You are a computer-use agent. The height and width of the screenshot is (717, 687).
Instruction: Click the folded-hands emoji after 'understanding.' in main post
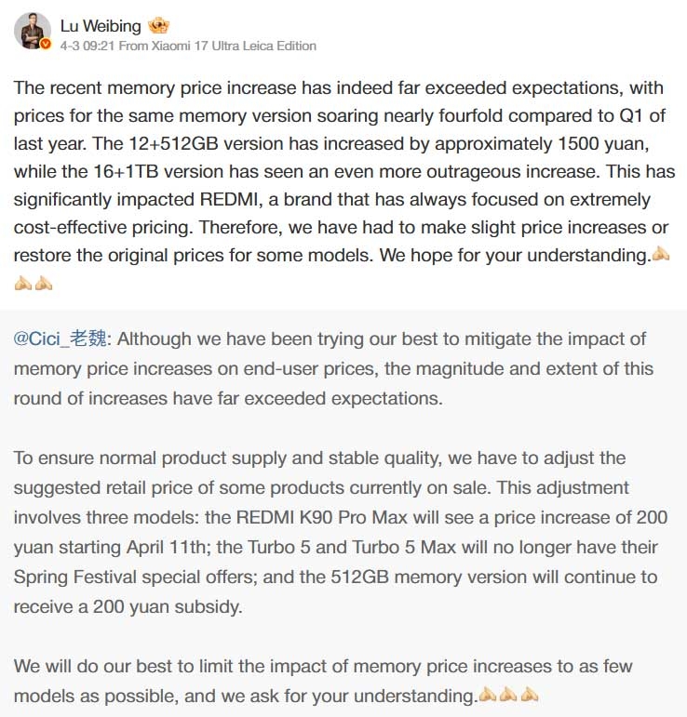660,254
